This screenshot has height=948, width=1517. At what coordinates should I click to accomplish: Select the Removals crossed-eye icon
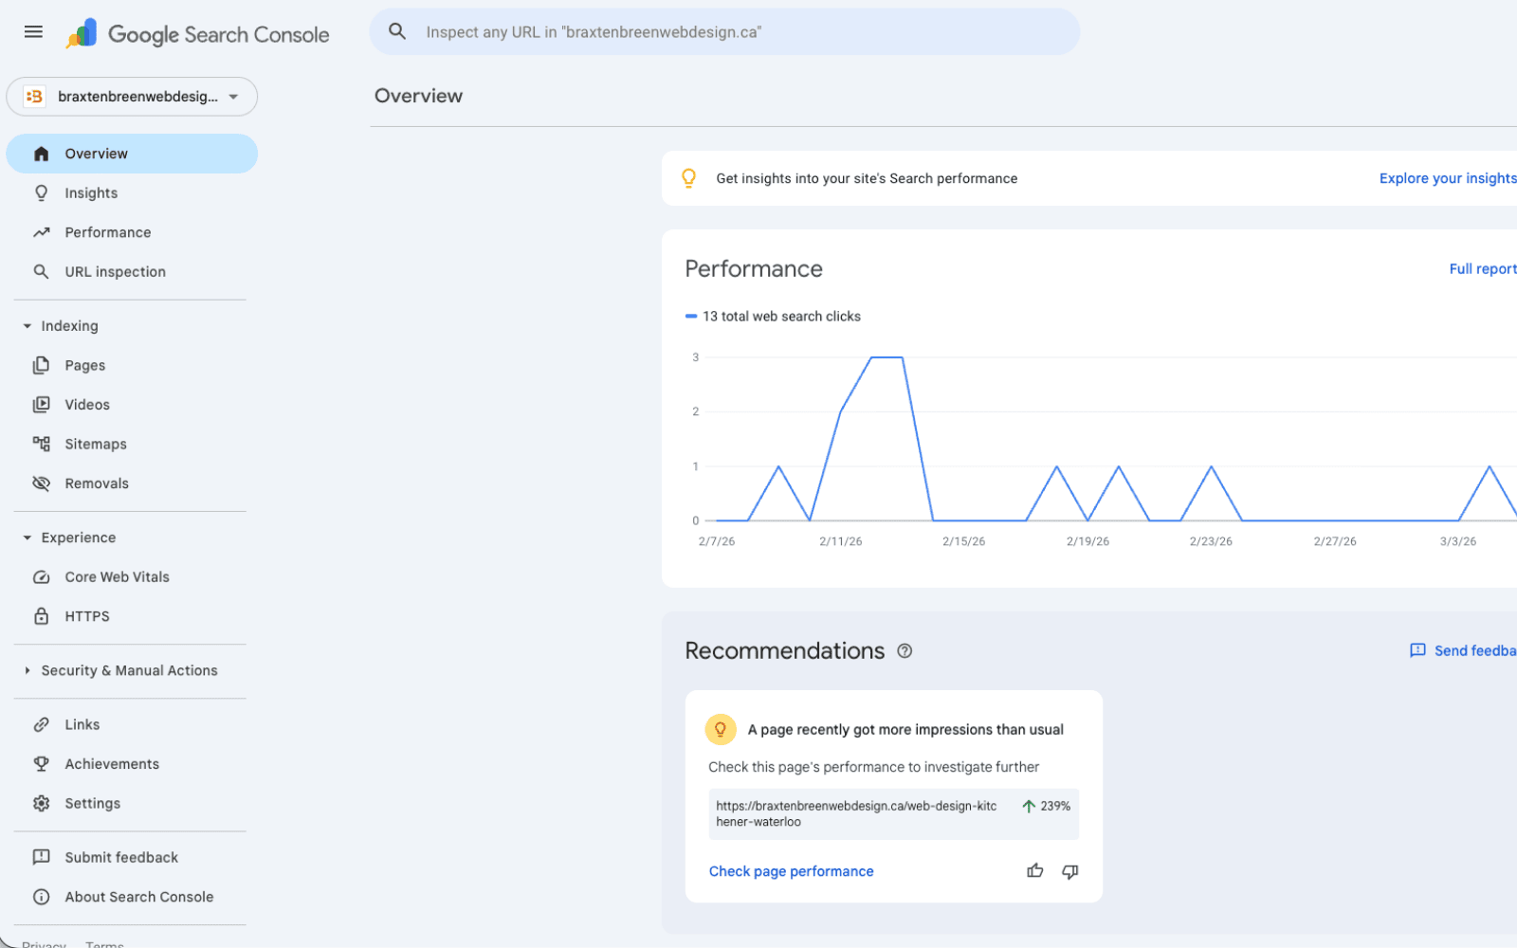point(42,483)
